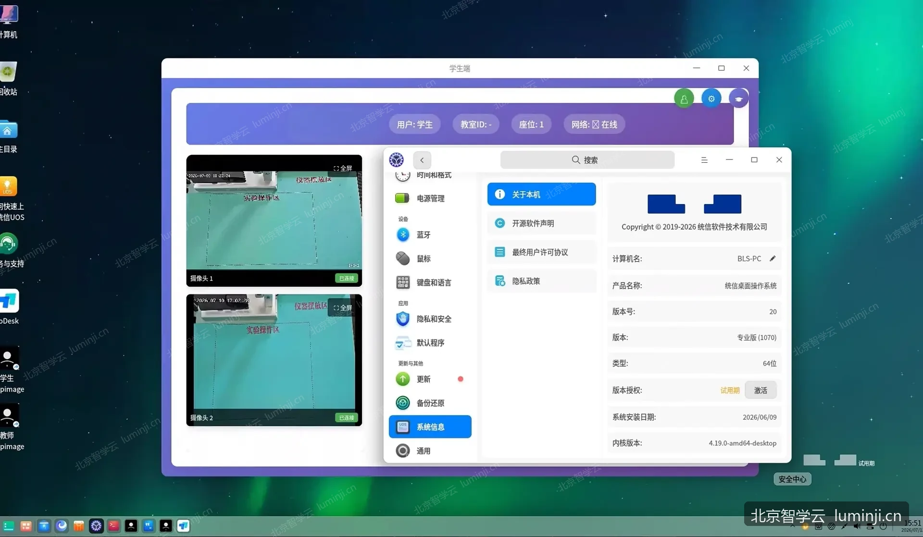Edit the computer name with the pencil icon
The width and height of the screenshot is (923, 537).
click(773, 258)
